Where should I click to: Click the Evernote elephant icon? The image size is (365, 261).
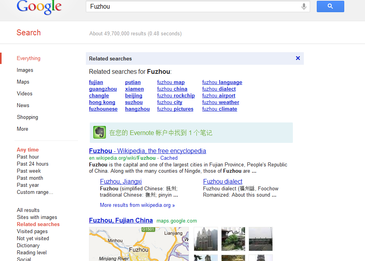tap(100, 132)
